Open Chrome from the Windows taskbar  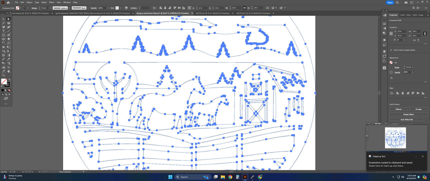tap(230, 177)
